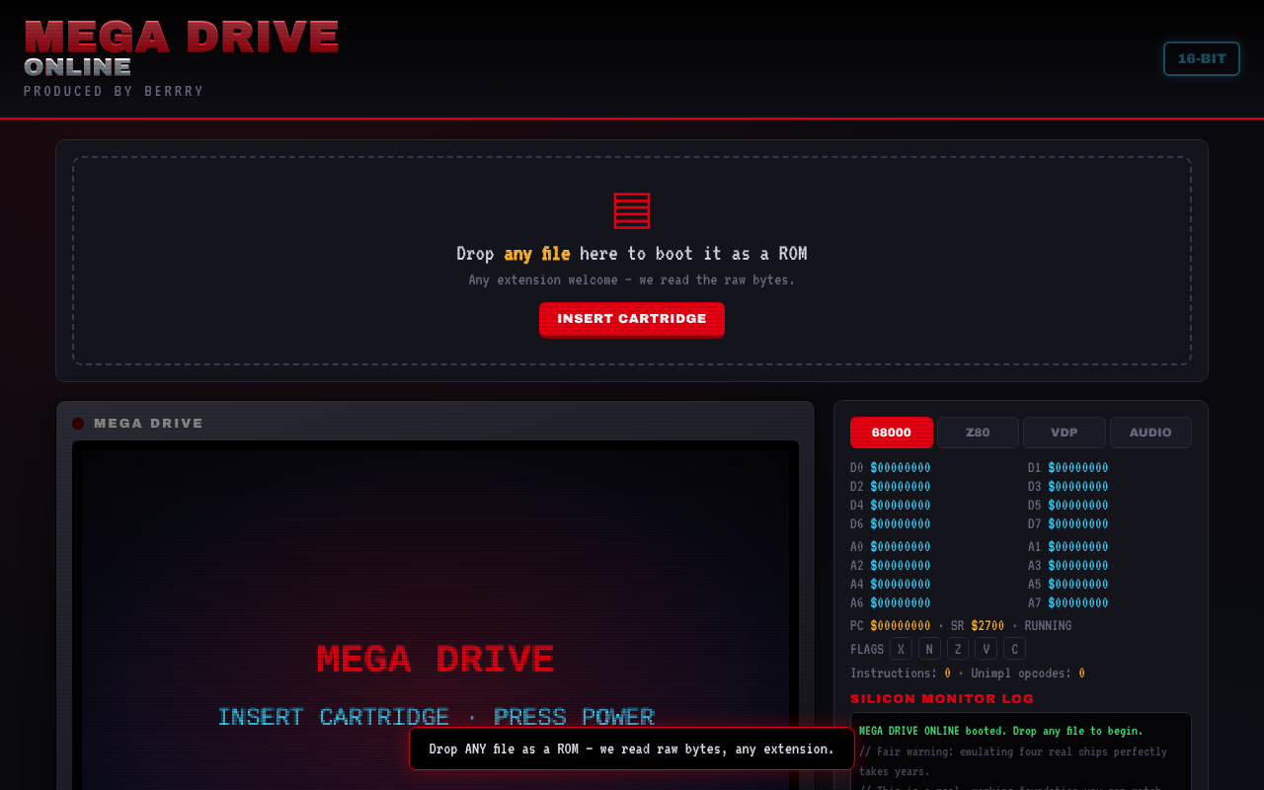The height and width of the screenshot is (790, 1264).
Task: Switch to the 68000 tab
Action: 892,433
